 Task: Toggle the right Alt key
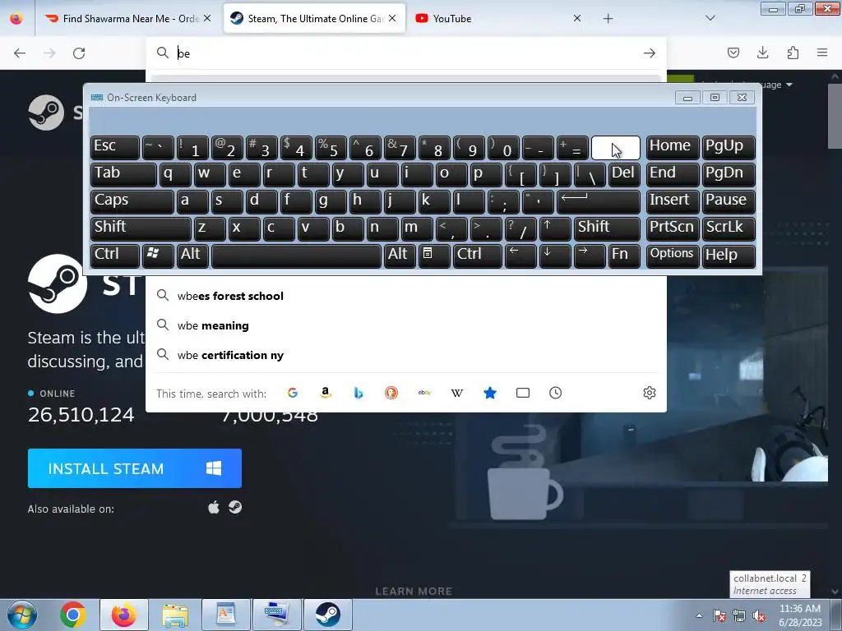pos(400,256)
